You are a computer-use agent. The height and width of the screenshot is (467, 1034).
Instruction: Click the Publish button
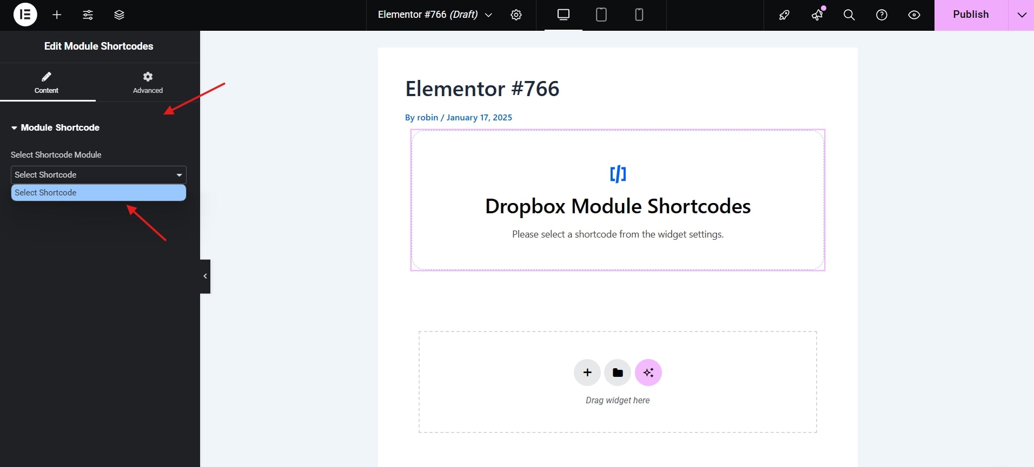[x=971, y=15]
